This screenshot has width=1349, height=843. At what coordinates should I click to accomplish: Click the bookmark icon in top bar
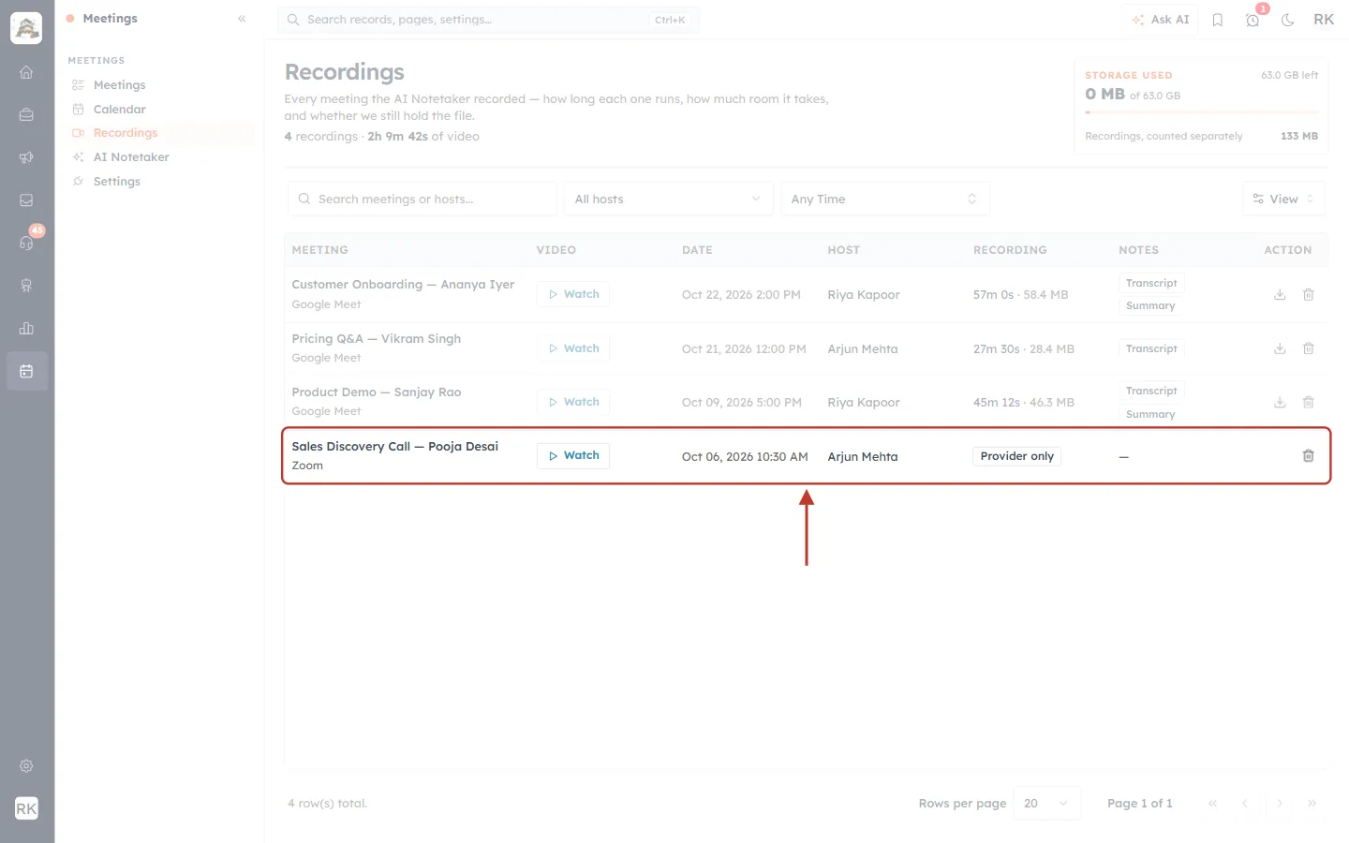1218,20
